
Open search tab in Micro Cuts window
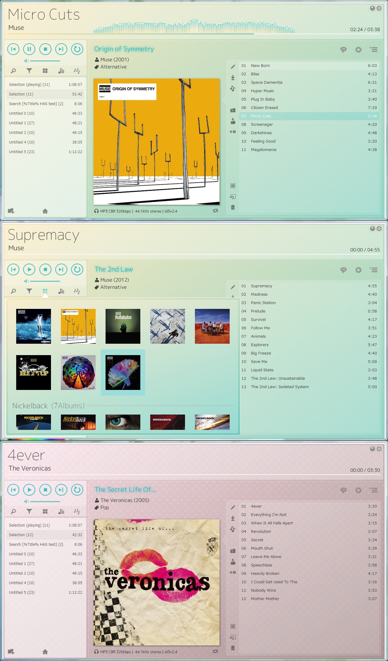pos(13,71)
